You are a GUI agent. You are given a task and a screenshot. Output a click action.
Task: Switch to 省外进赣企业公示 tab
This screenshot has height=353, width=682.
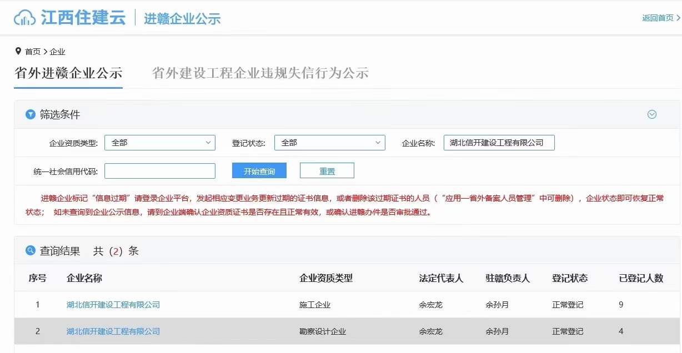tap(68, 73)
